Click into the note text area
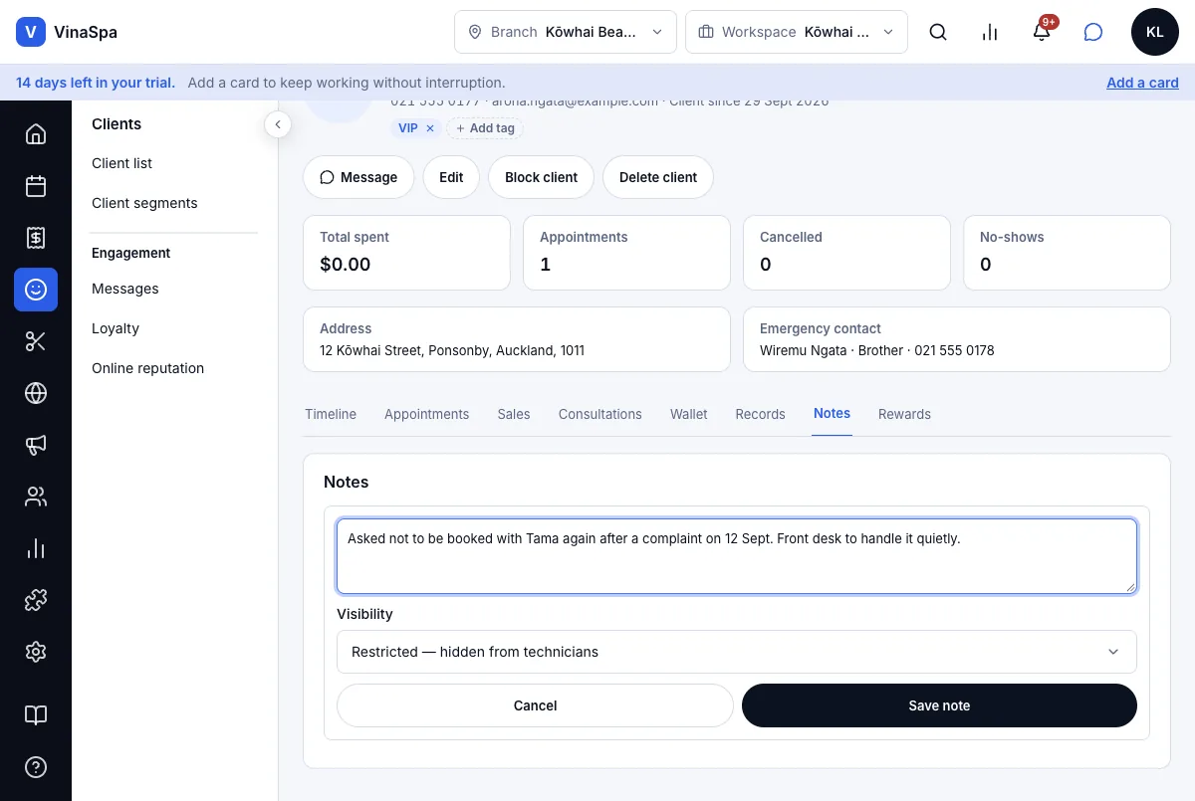 click(x=737, y=556)
